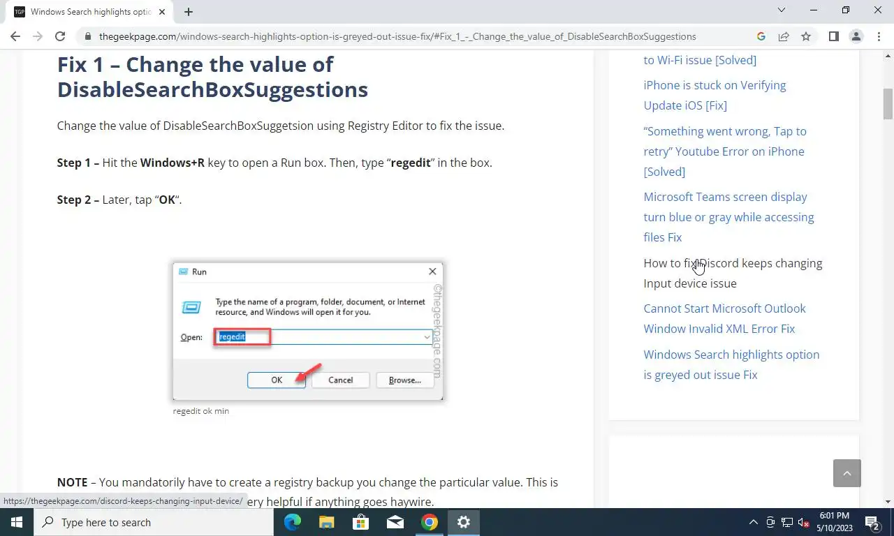Screen dimensions: 894x536
Task: Click Meet Now tray icon
Action: coord(770,522)
